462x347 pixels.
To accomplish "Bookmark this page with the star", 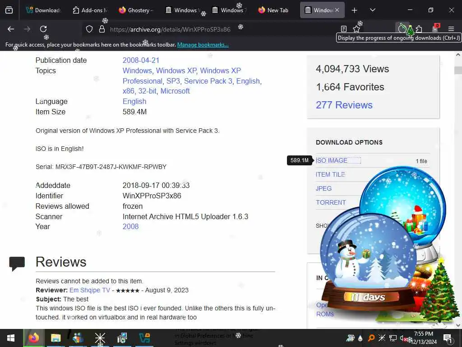I will point(356,29).
